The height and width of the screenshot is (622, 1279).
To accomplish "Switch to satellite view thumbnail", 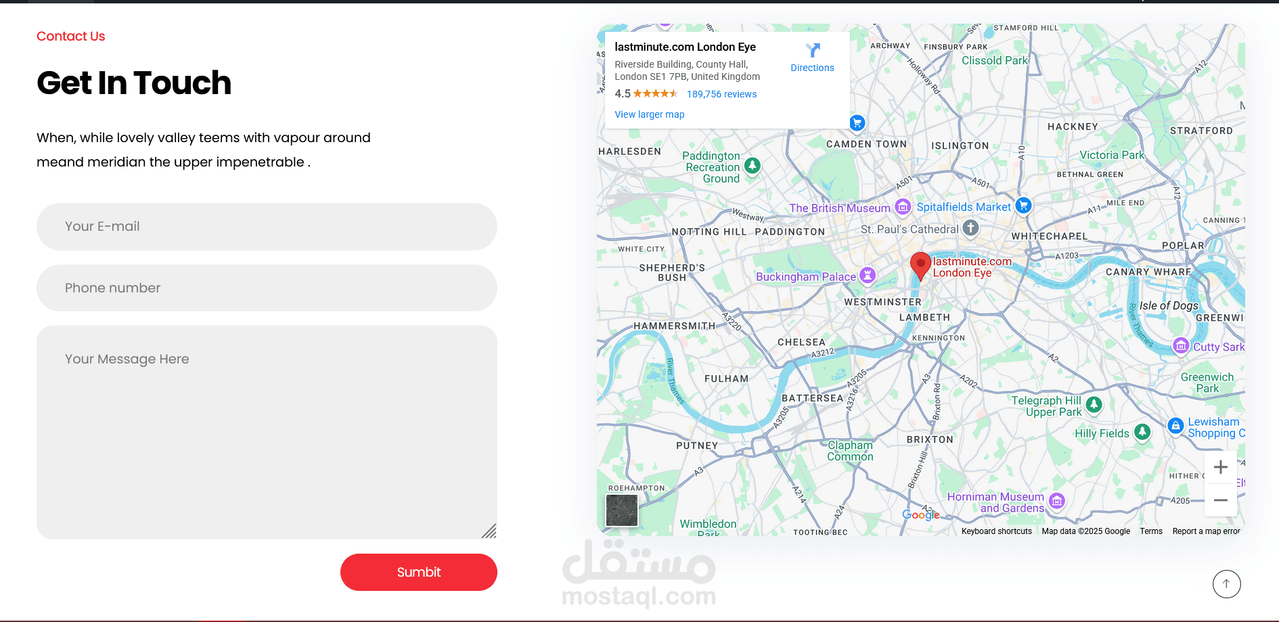I will 622,510.
